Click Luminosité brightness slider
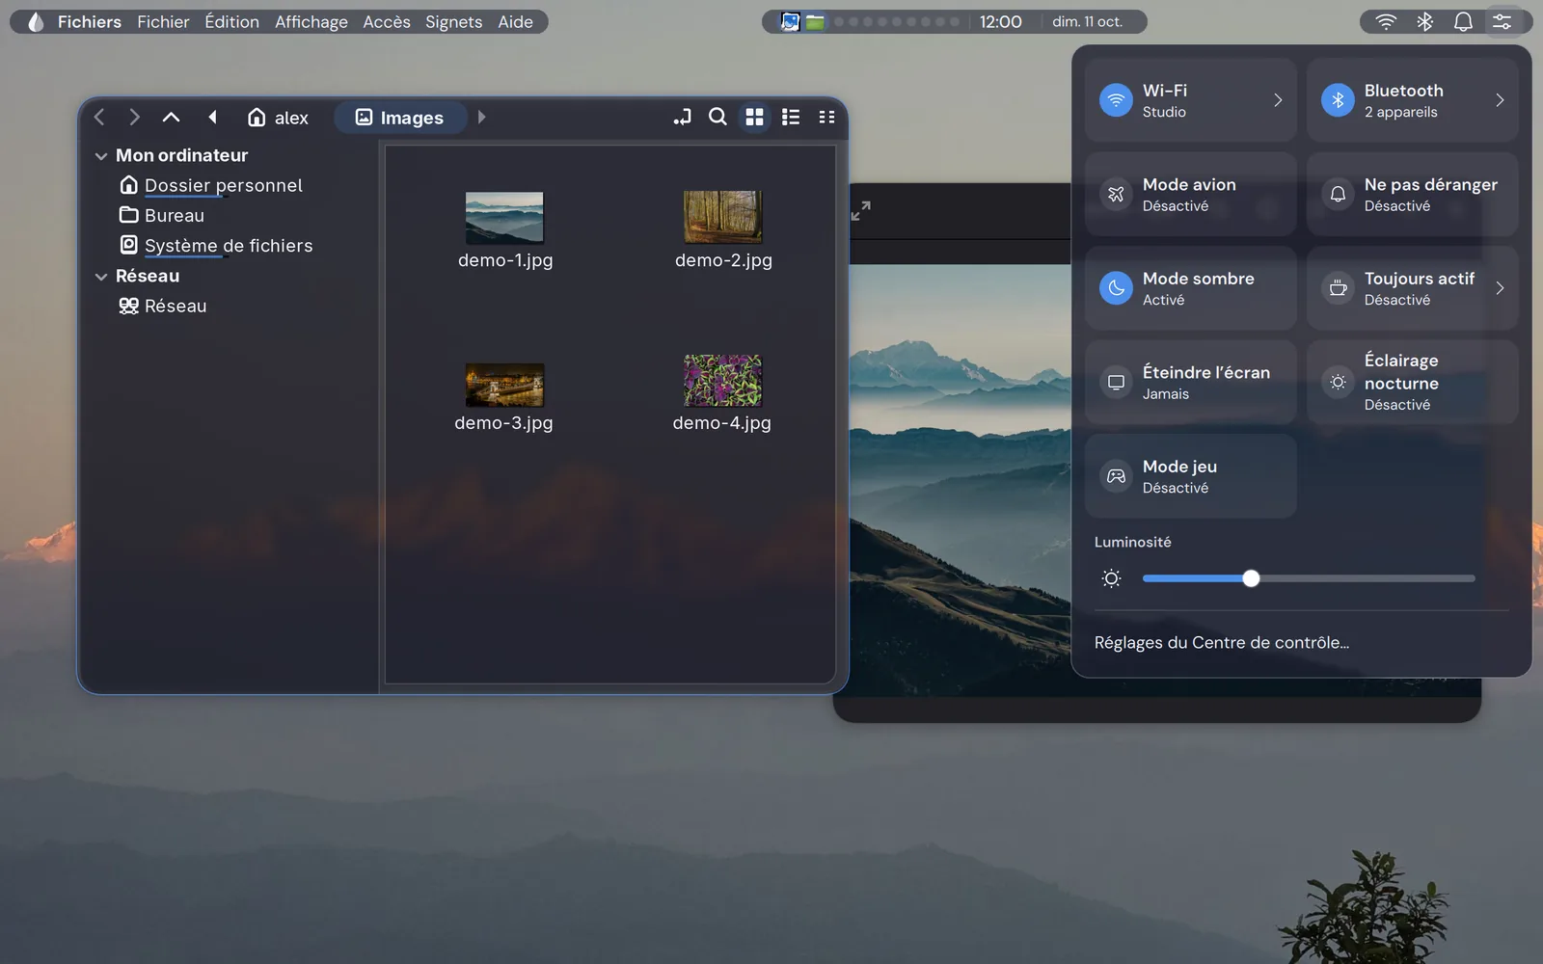Viewport: 1543px width, 964px height. click(1309, 578)
